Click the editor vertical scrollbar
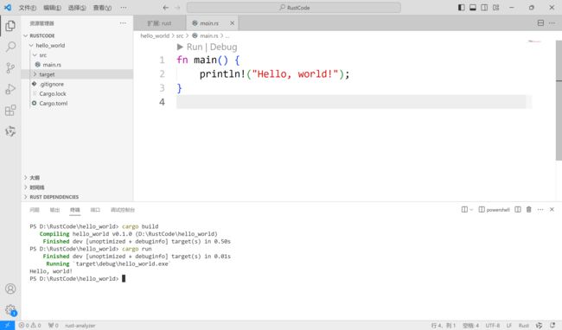This screenshot has width=562, height=330. (559, 100)
